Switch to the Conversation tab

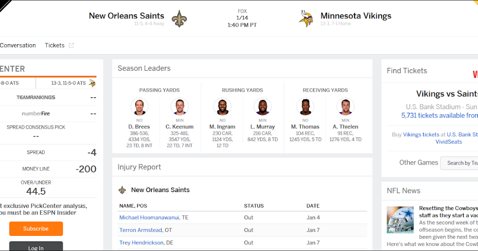pyautogui.click(x=18, y=45)
